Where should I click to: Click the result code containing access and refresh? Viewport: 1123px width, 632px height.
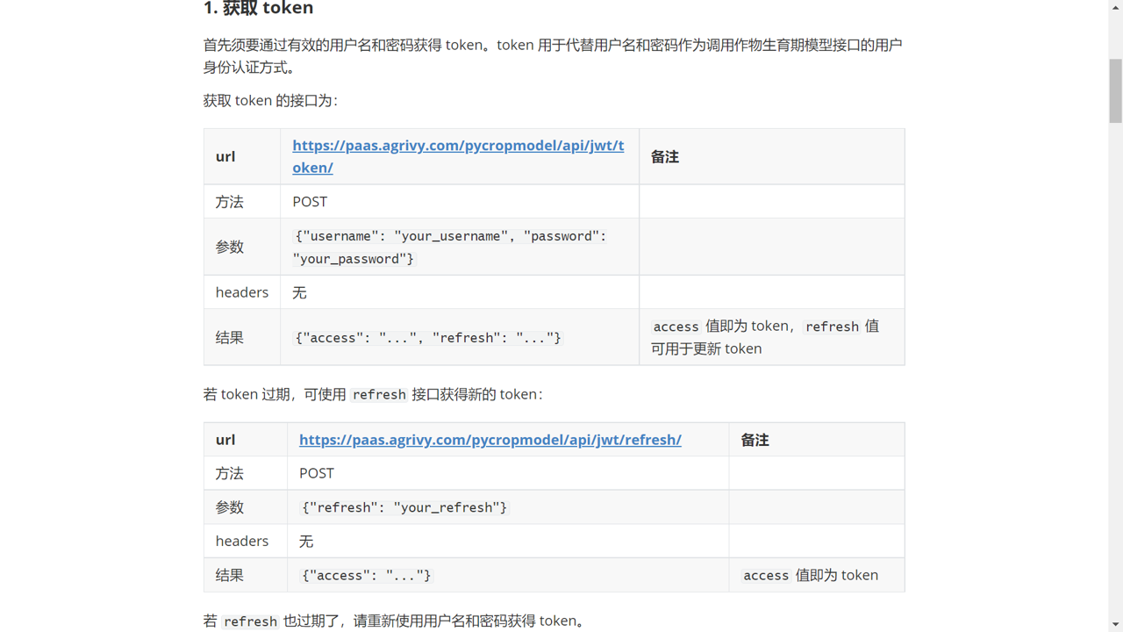(x=428, y=338)
